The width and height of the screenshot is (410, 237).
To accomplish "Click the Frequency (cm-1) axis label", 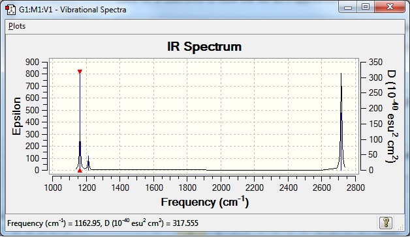I will click(205, 202).
